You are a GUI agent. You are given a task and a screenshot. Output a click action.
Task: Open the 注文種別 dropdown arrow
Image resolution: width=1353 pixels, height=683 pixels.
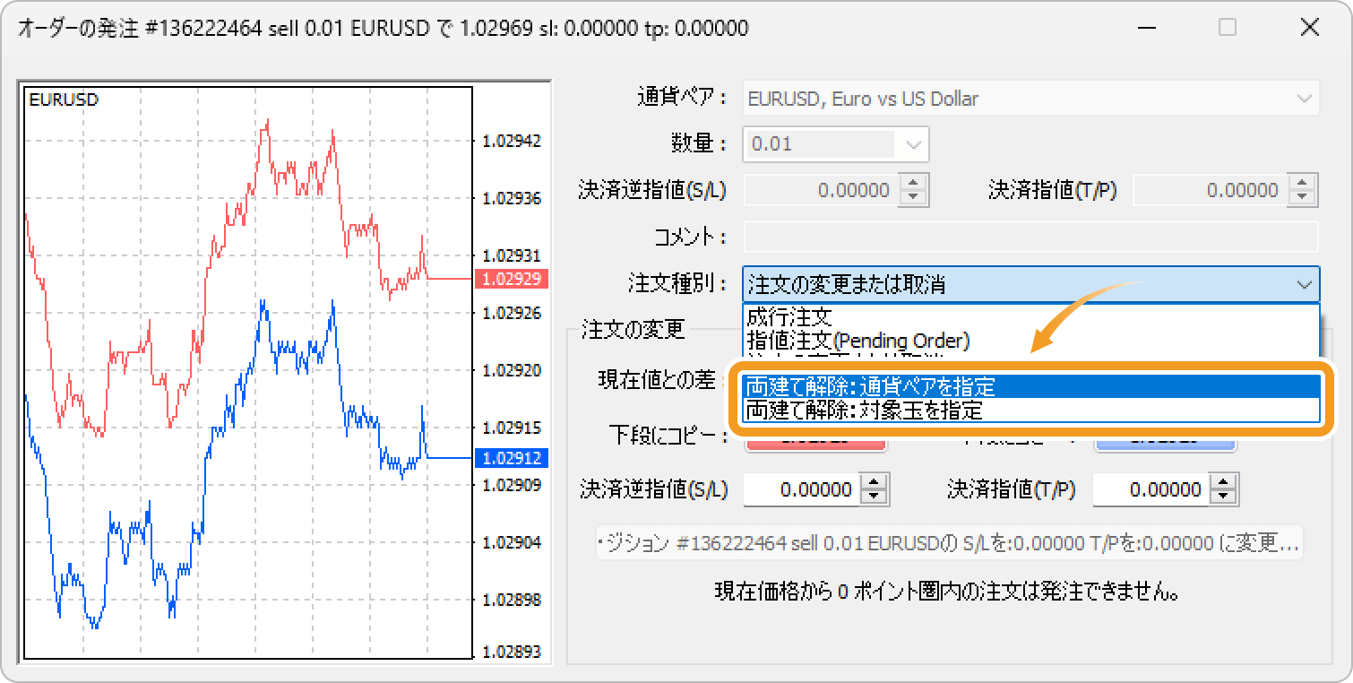[1303, 285]
